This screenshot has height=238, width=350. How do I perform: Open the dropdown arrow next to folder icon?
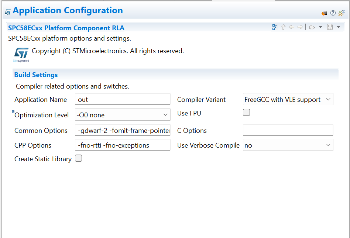click(320, 27)
